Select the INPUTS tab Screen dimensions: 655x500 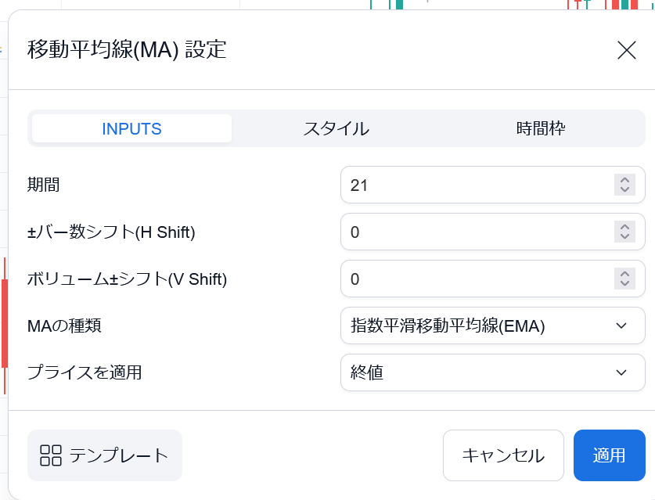tap(131, 128)
